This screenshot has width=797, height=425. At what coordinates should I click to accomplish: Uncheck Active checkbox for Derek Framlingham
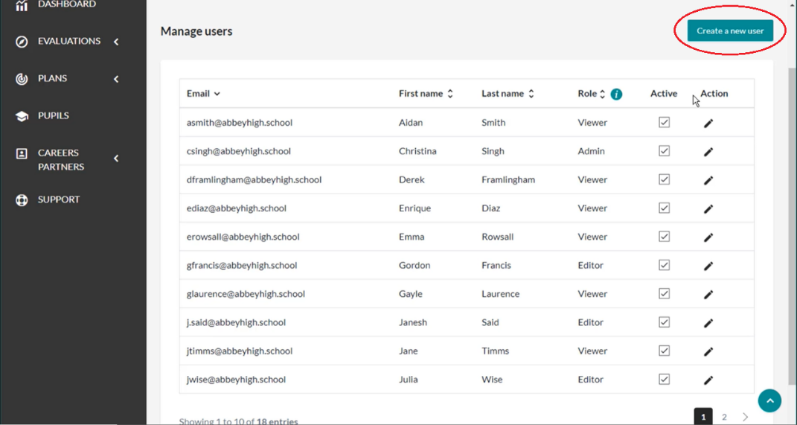(664, 179)
